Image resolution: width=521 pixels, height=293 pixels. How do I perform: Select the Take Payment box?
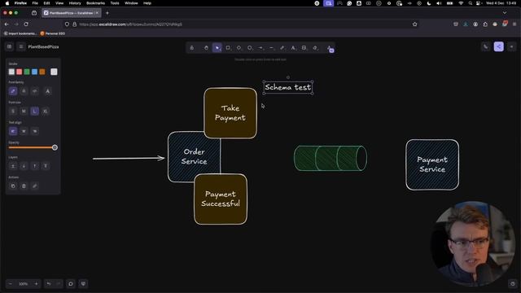(x=230, y=113)
